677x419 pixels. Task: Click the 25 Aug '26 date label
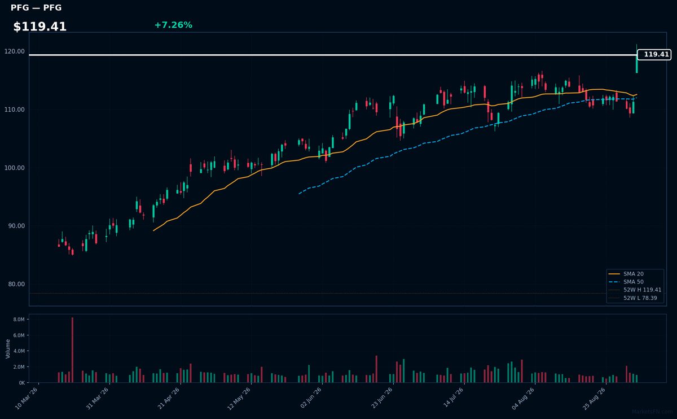pyautogui.click(x=594, y=398)
